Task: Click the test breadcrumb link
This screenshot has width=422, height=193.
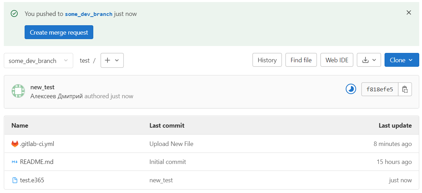Action: [85, 61]
